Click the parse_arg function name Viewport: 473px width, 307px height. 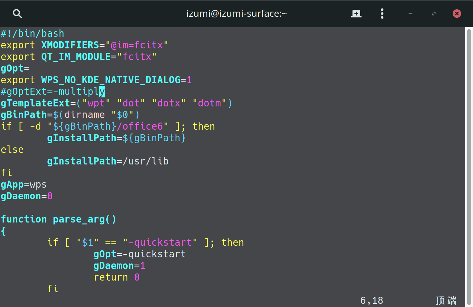[82, 219]
